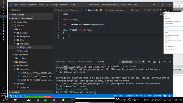The width and height of the screenshot is (183, 103).
Task: Open the Go menu
Action: (47, 5)
